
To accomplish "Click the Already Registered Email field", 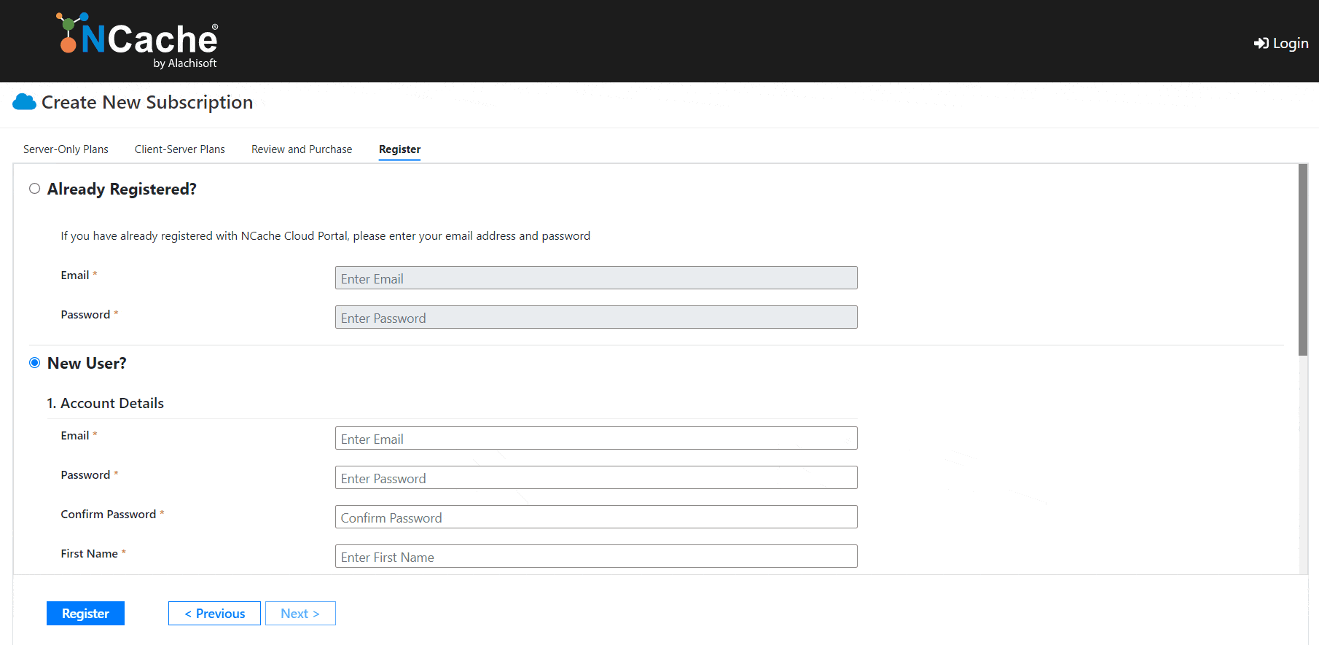I will click(x=596, y=278).
